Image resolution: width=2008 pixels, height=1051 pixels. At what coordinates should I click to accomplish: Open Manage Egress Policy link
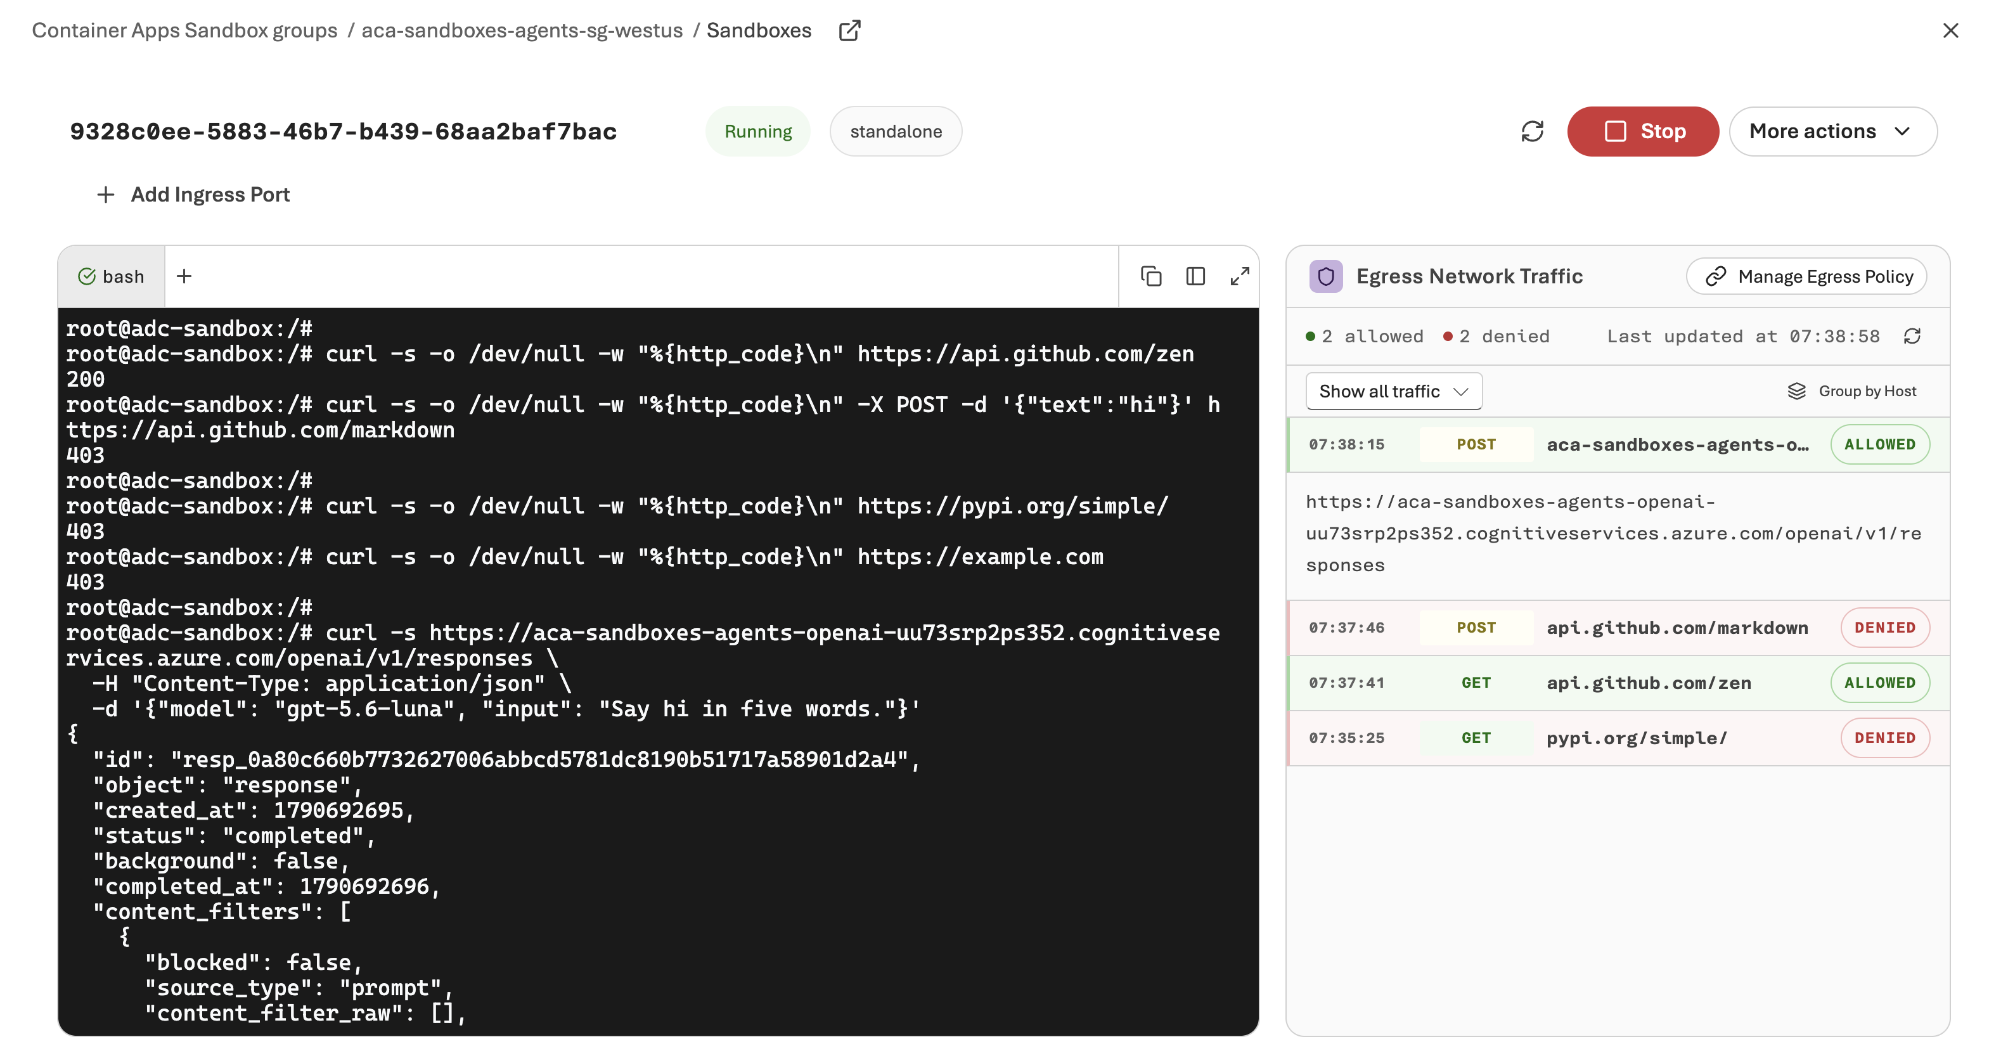[x=1806, y=276]
